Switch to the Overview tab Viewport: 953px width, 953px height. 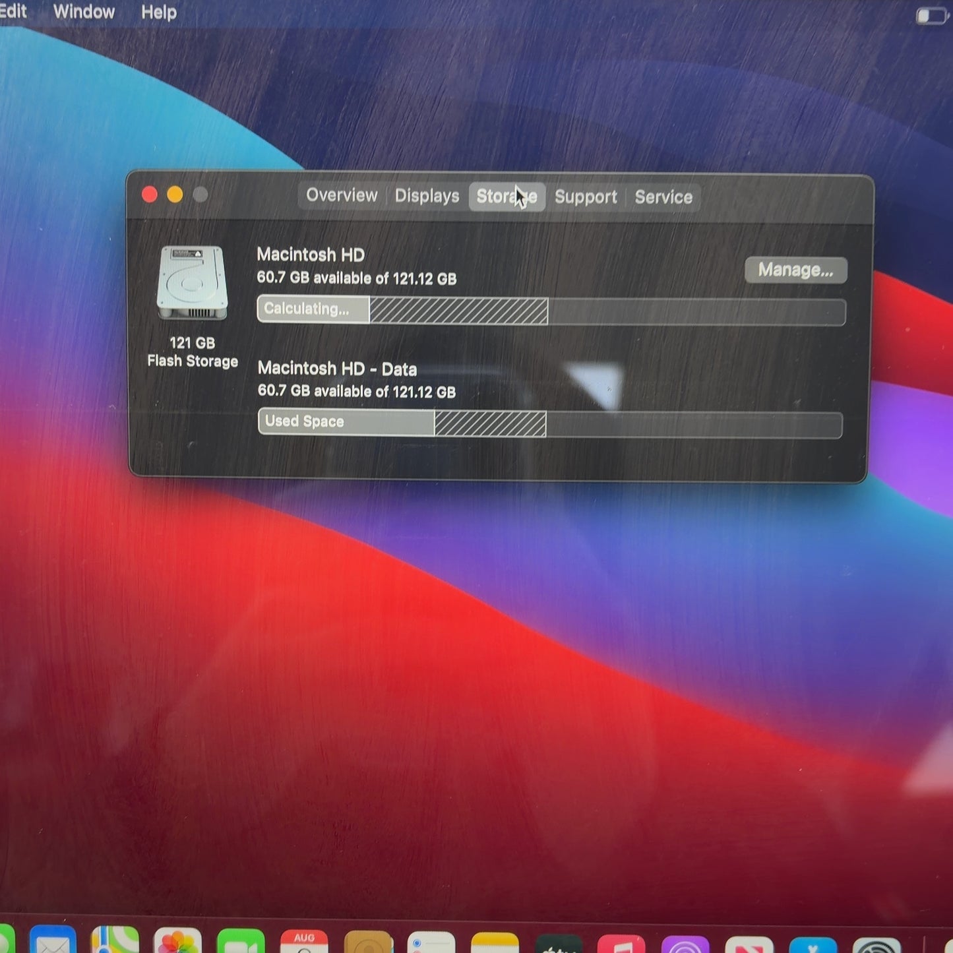pyautogui.click(x=342, y=196)
